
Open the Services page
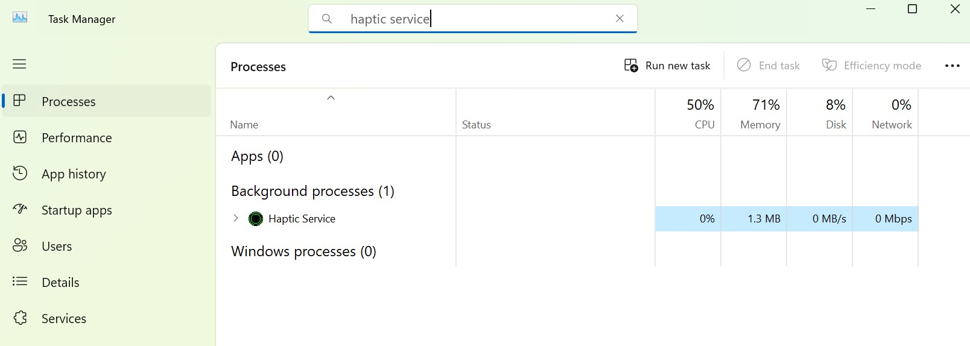coord(107,318)
